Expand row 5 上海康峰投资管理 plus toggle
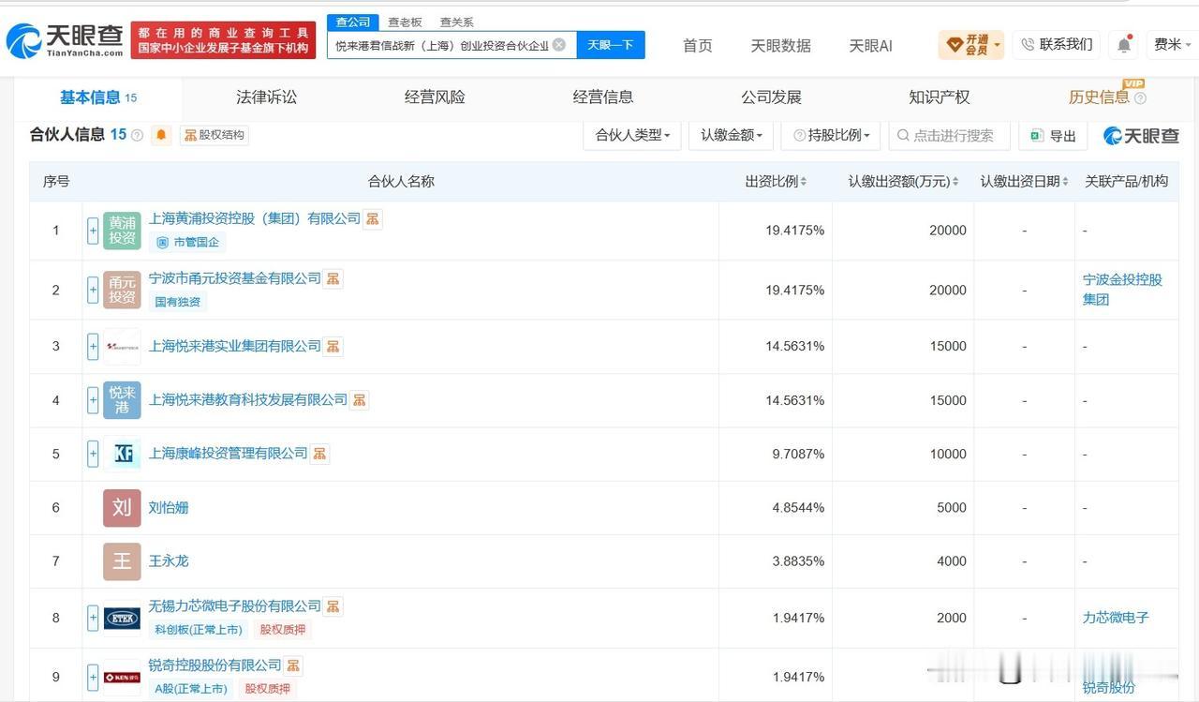The image size is (1199, 702). tap(93, 455)
